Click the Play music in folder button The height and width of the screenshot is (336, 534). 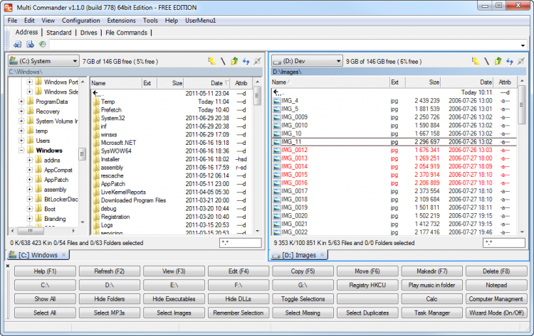coord(432,285)
